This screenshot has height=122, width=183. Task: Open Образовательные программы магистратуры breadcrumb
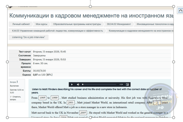[x=77, y=24]
